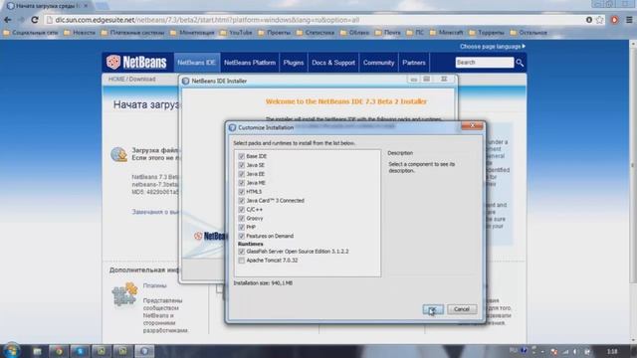Toggle the Java SE checkbox
Image resolution: width=637 pixels, height=358 pixels.
coord(241,165)
